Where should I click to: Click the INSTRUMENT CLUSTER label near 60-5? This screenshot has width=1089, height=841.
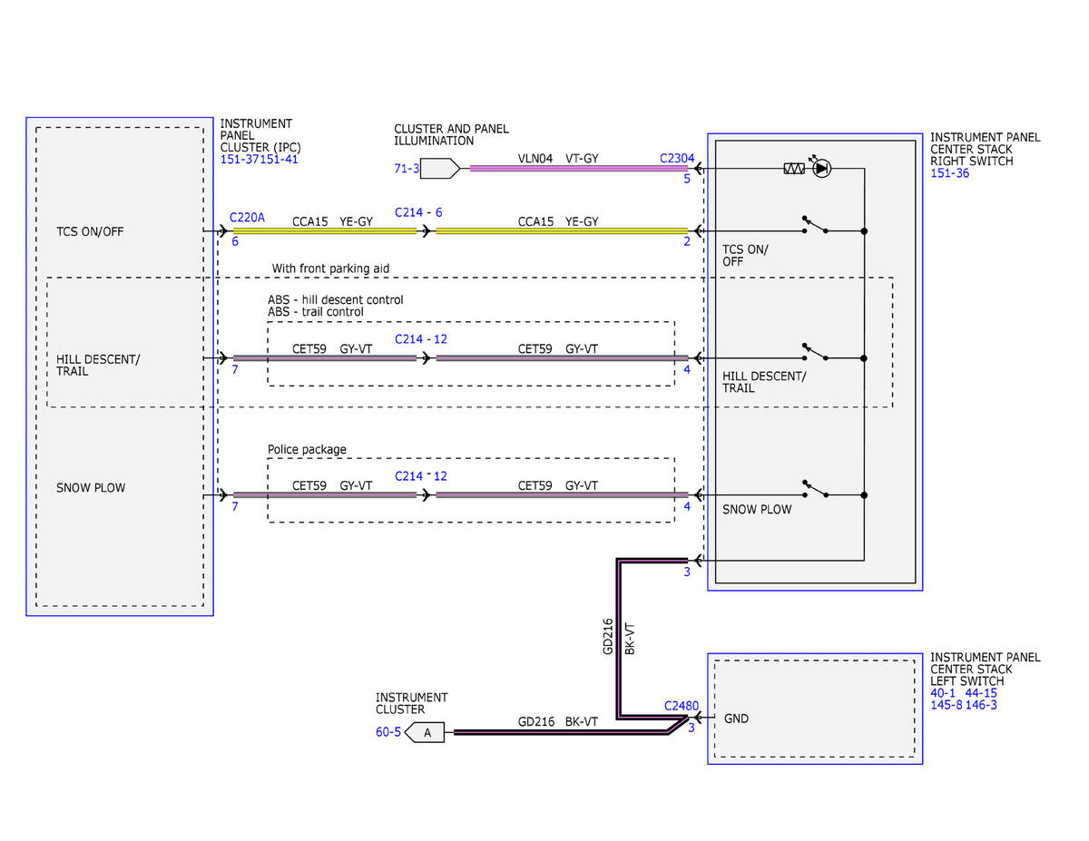[x=411, y=703]
